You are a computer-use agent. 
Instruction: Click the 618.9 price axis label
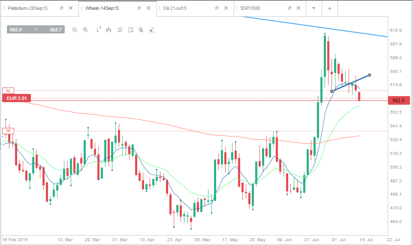[x=395, y=30]
